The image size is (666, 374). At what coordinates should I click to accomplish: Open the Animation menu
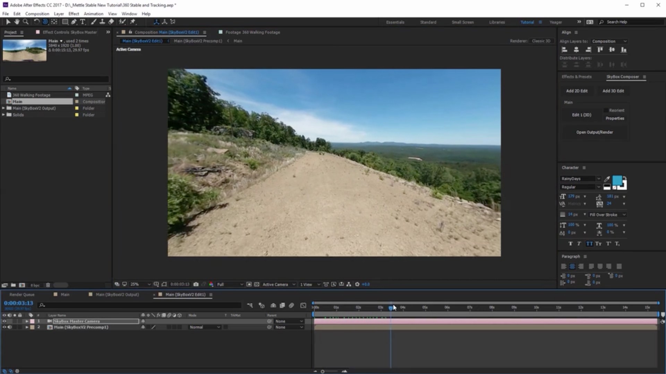tap(93, 14)
